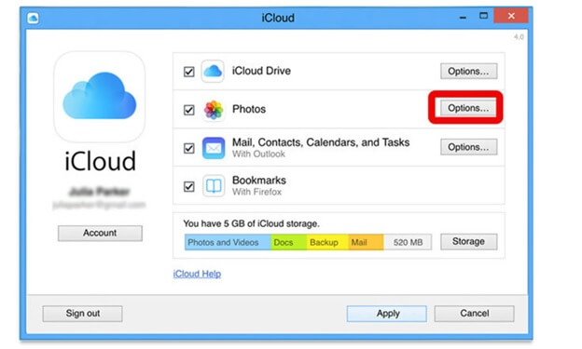Open the Account button
582x349 pixels.
pos(100,233)
